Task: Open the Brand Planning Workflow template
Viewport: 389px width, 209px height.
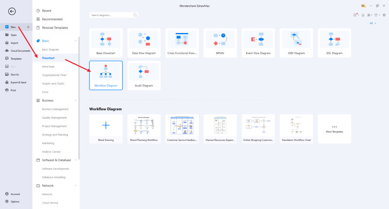Action: [144, 129]
